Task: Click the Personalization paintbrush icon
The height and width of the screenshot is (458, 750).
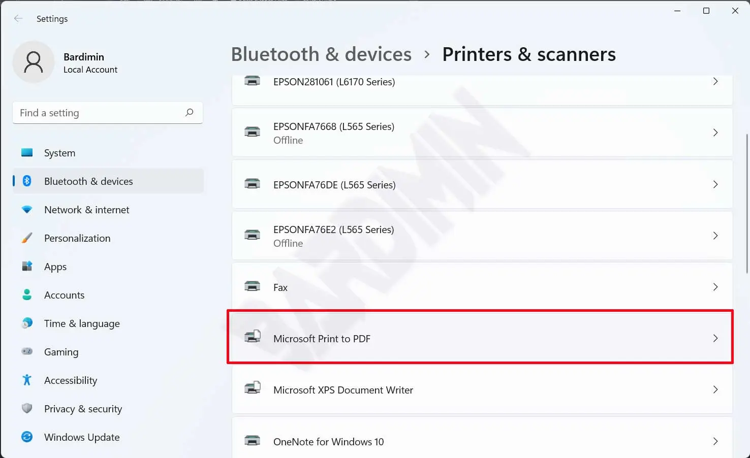Action: point(27,238)
